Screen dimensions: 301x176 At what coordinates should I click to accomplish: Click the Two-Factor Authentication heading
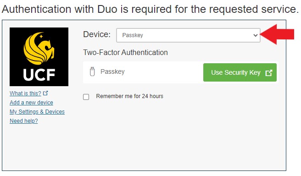(x=125, y=52)
